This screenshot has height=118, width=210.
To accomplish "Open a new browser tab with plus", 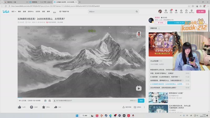I will 80,2.
